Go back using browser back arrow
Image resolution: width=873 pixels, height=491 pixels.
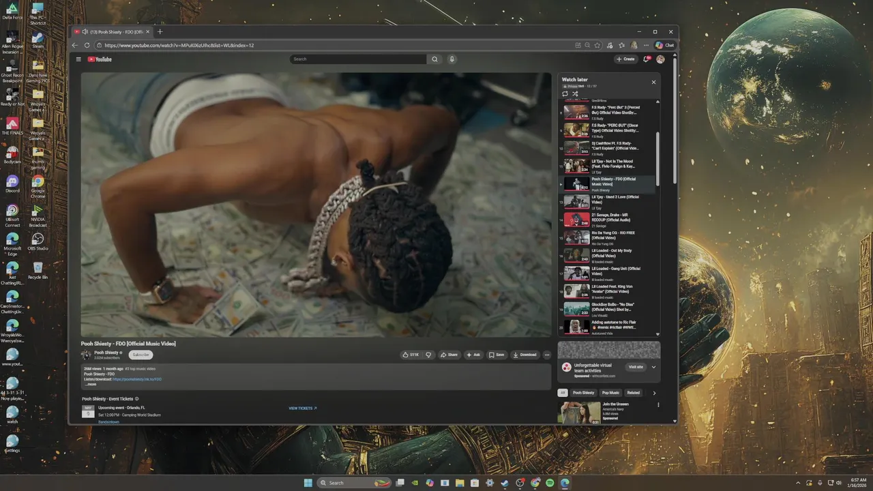[x=75, y=45]
